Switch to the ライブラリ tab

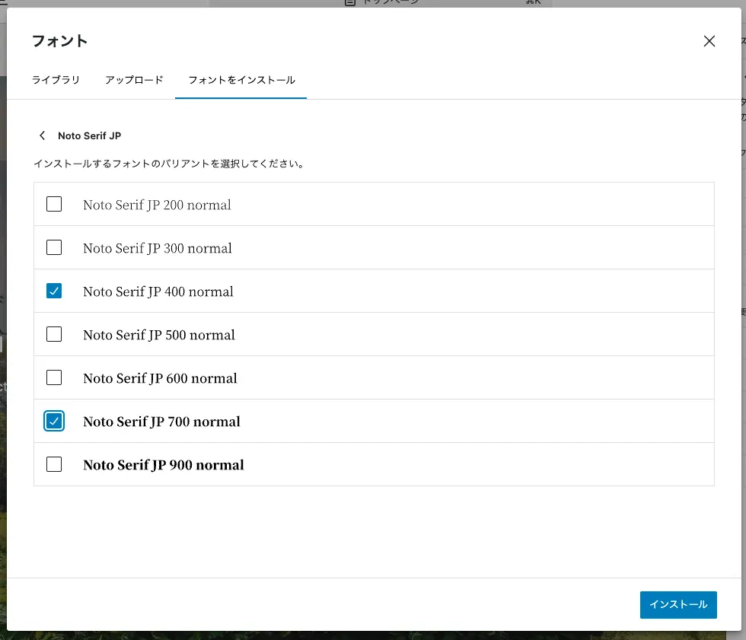[56, 80]
